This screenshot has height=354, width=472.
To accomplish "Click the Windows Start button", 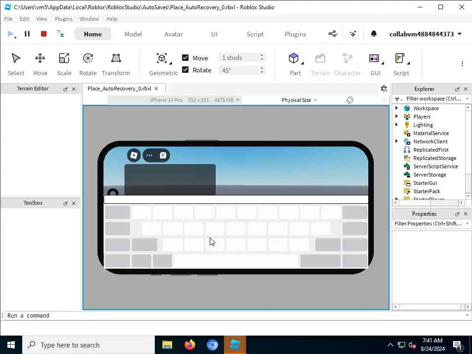I will 11,345.
